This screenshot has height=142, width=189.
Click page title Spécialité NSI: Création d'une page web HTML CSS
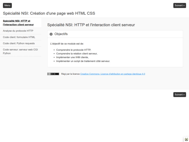tap(49, 13)
